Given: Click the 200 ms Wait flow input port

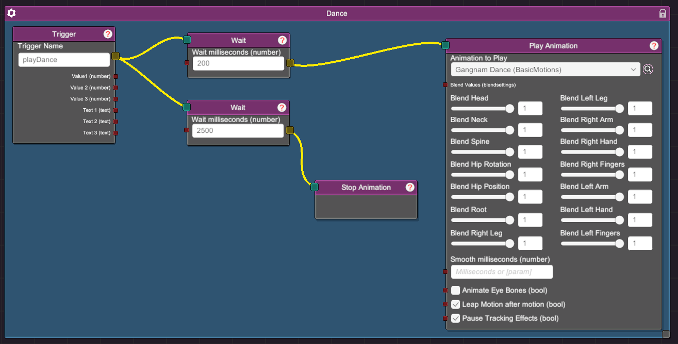Looking at the screenshot, I should (x=187, y=40).
